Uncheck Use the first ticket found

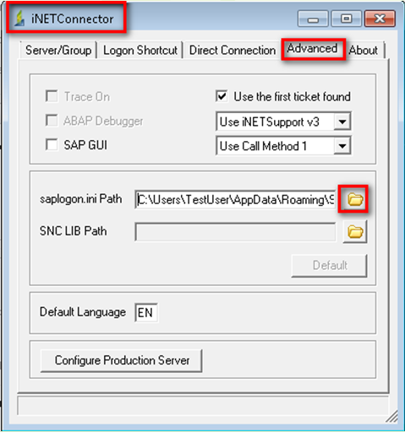(222, 96)
